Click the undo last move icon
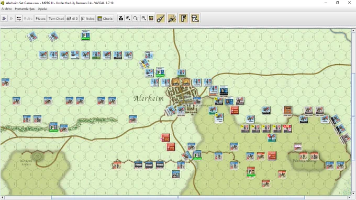Viewport: 356px width, 200px height. pos(4,19)
